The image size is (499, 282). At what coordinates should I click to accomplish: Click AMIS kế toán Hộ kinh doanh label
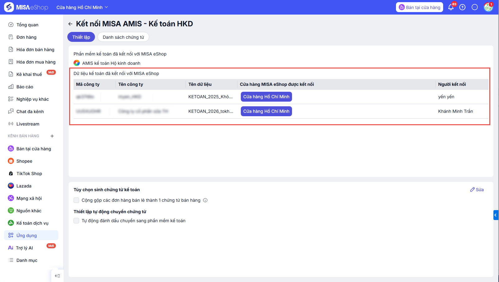(x=111, y=63)
